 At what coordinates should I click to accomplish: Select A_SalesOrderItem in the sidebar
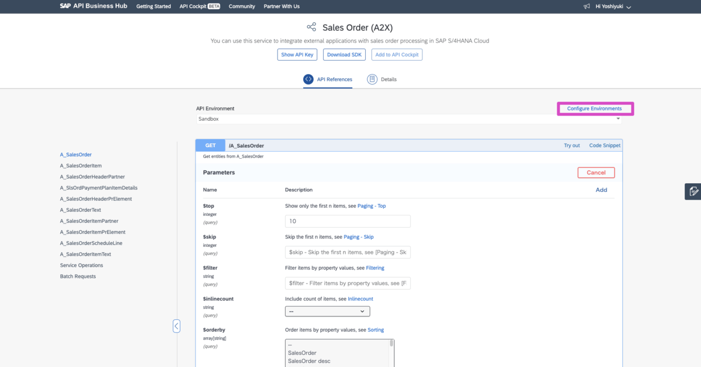click(81, 166)
